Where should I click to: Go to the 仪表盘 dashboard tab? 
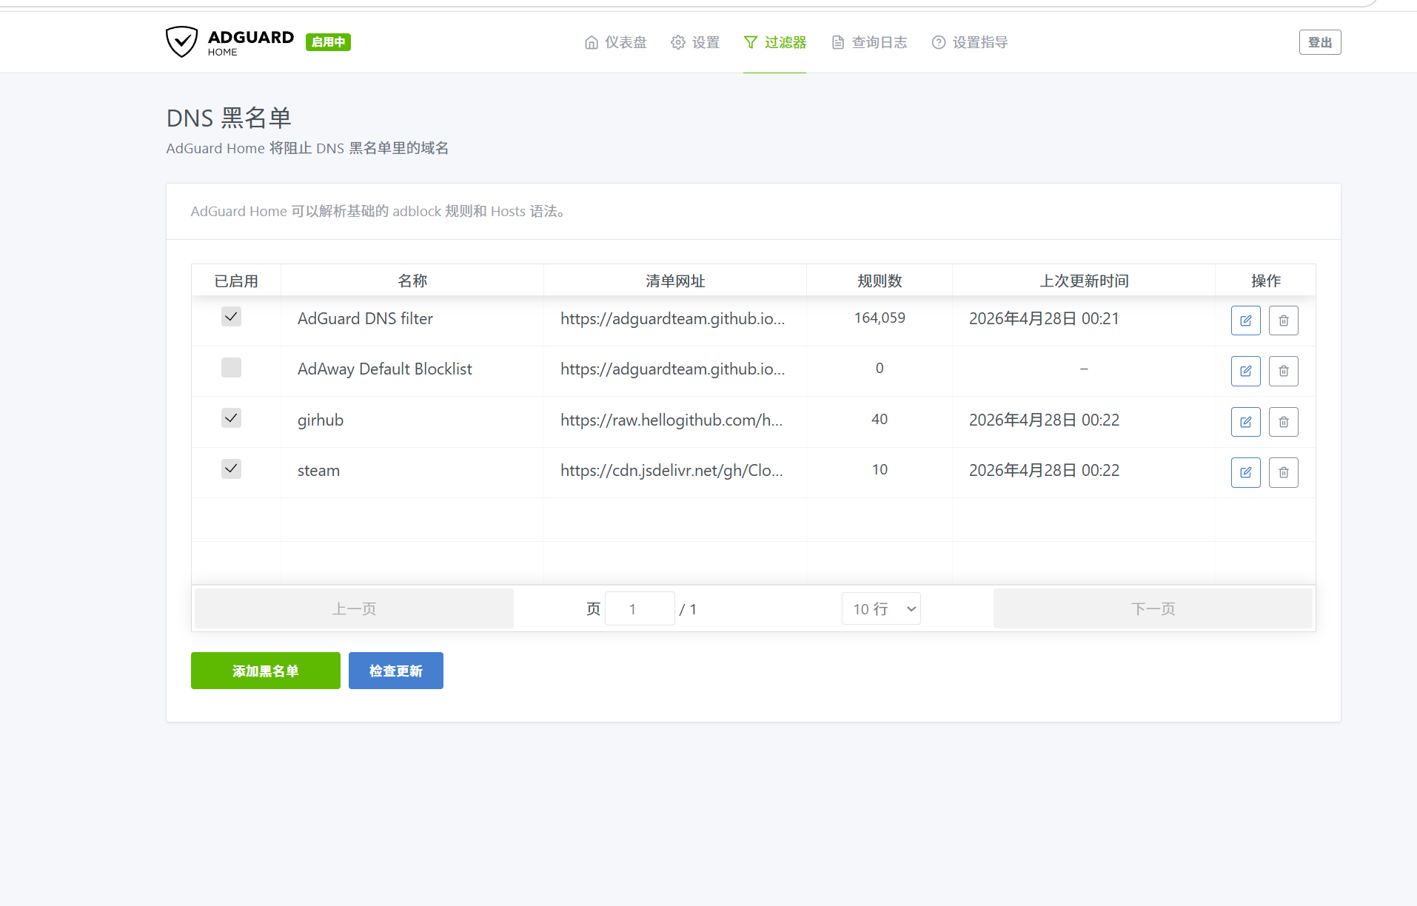point(615,42)
